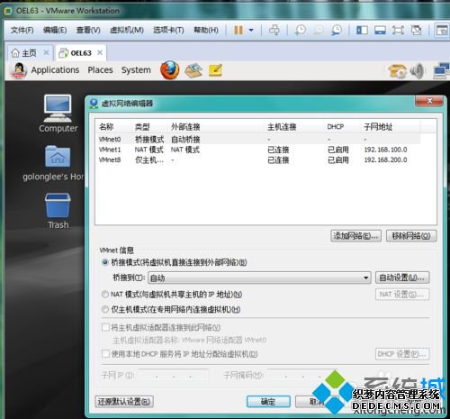Open the 虚拟机(M) menu
The width and height of the screenshot is (450, 419).
coord(127,30)
